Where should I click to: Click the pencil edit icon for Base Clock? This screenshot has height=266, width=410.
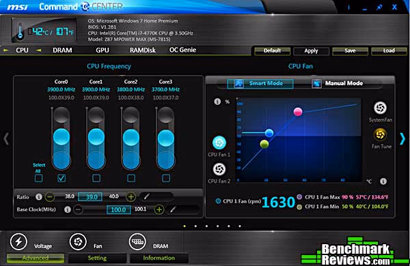(x=173, y=209)
